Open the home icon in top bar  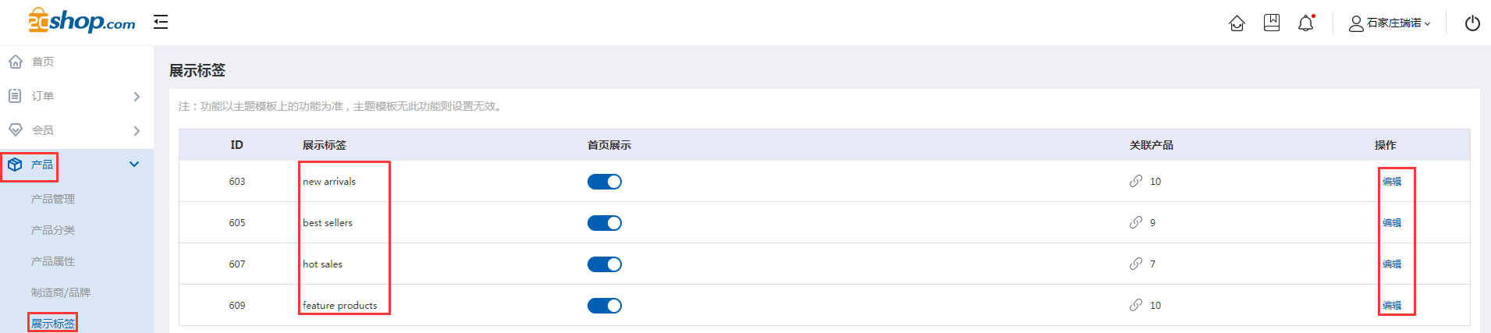[1237, 23]
